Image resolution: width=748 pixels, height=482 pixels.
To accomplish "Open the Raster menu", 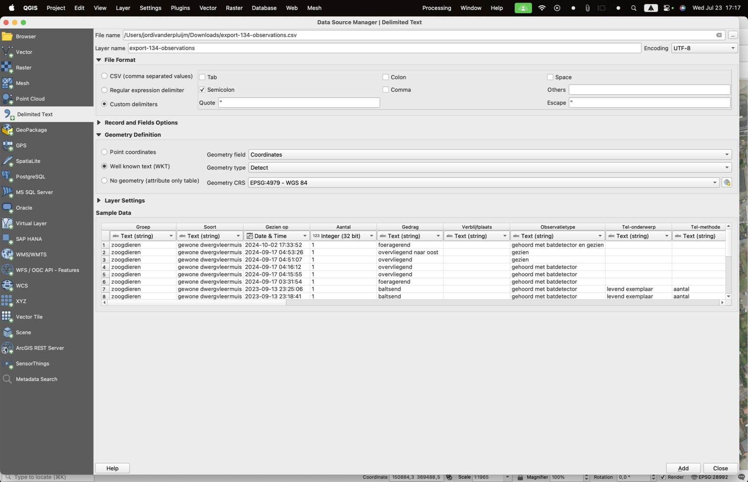I will [x=234, y=8].
